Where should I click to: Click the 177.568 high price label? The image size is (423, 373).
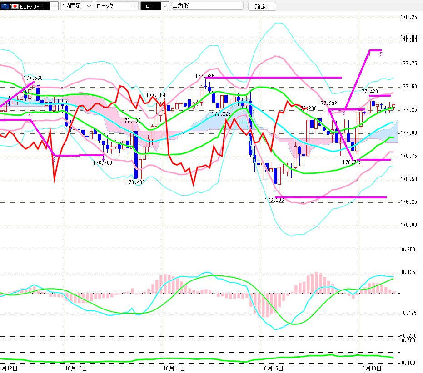(33, 78)
